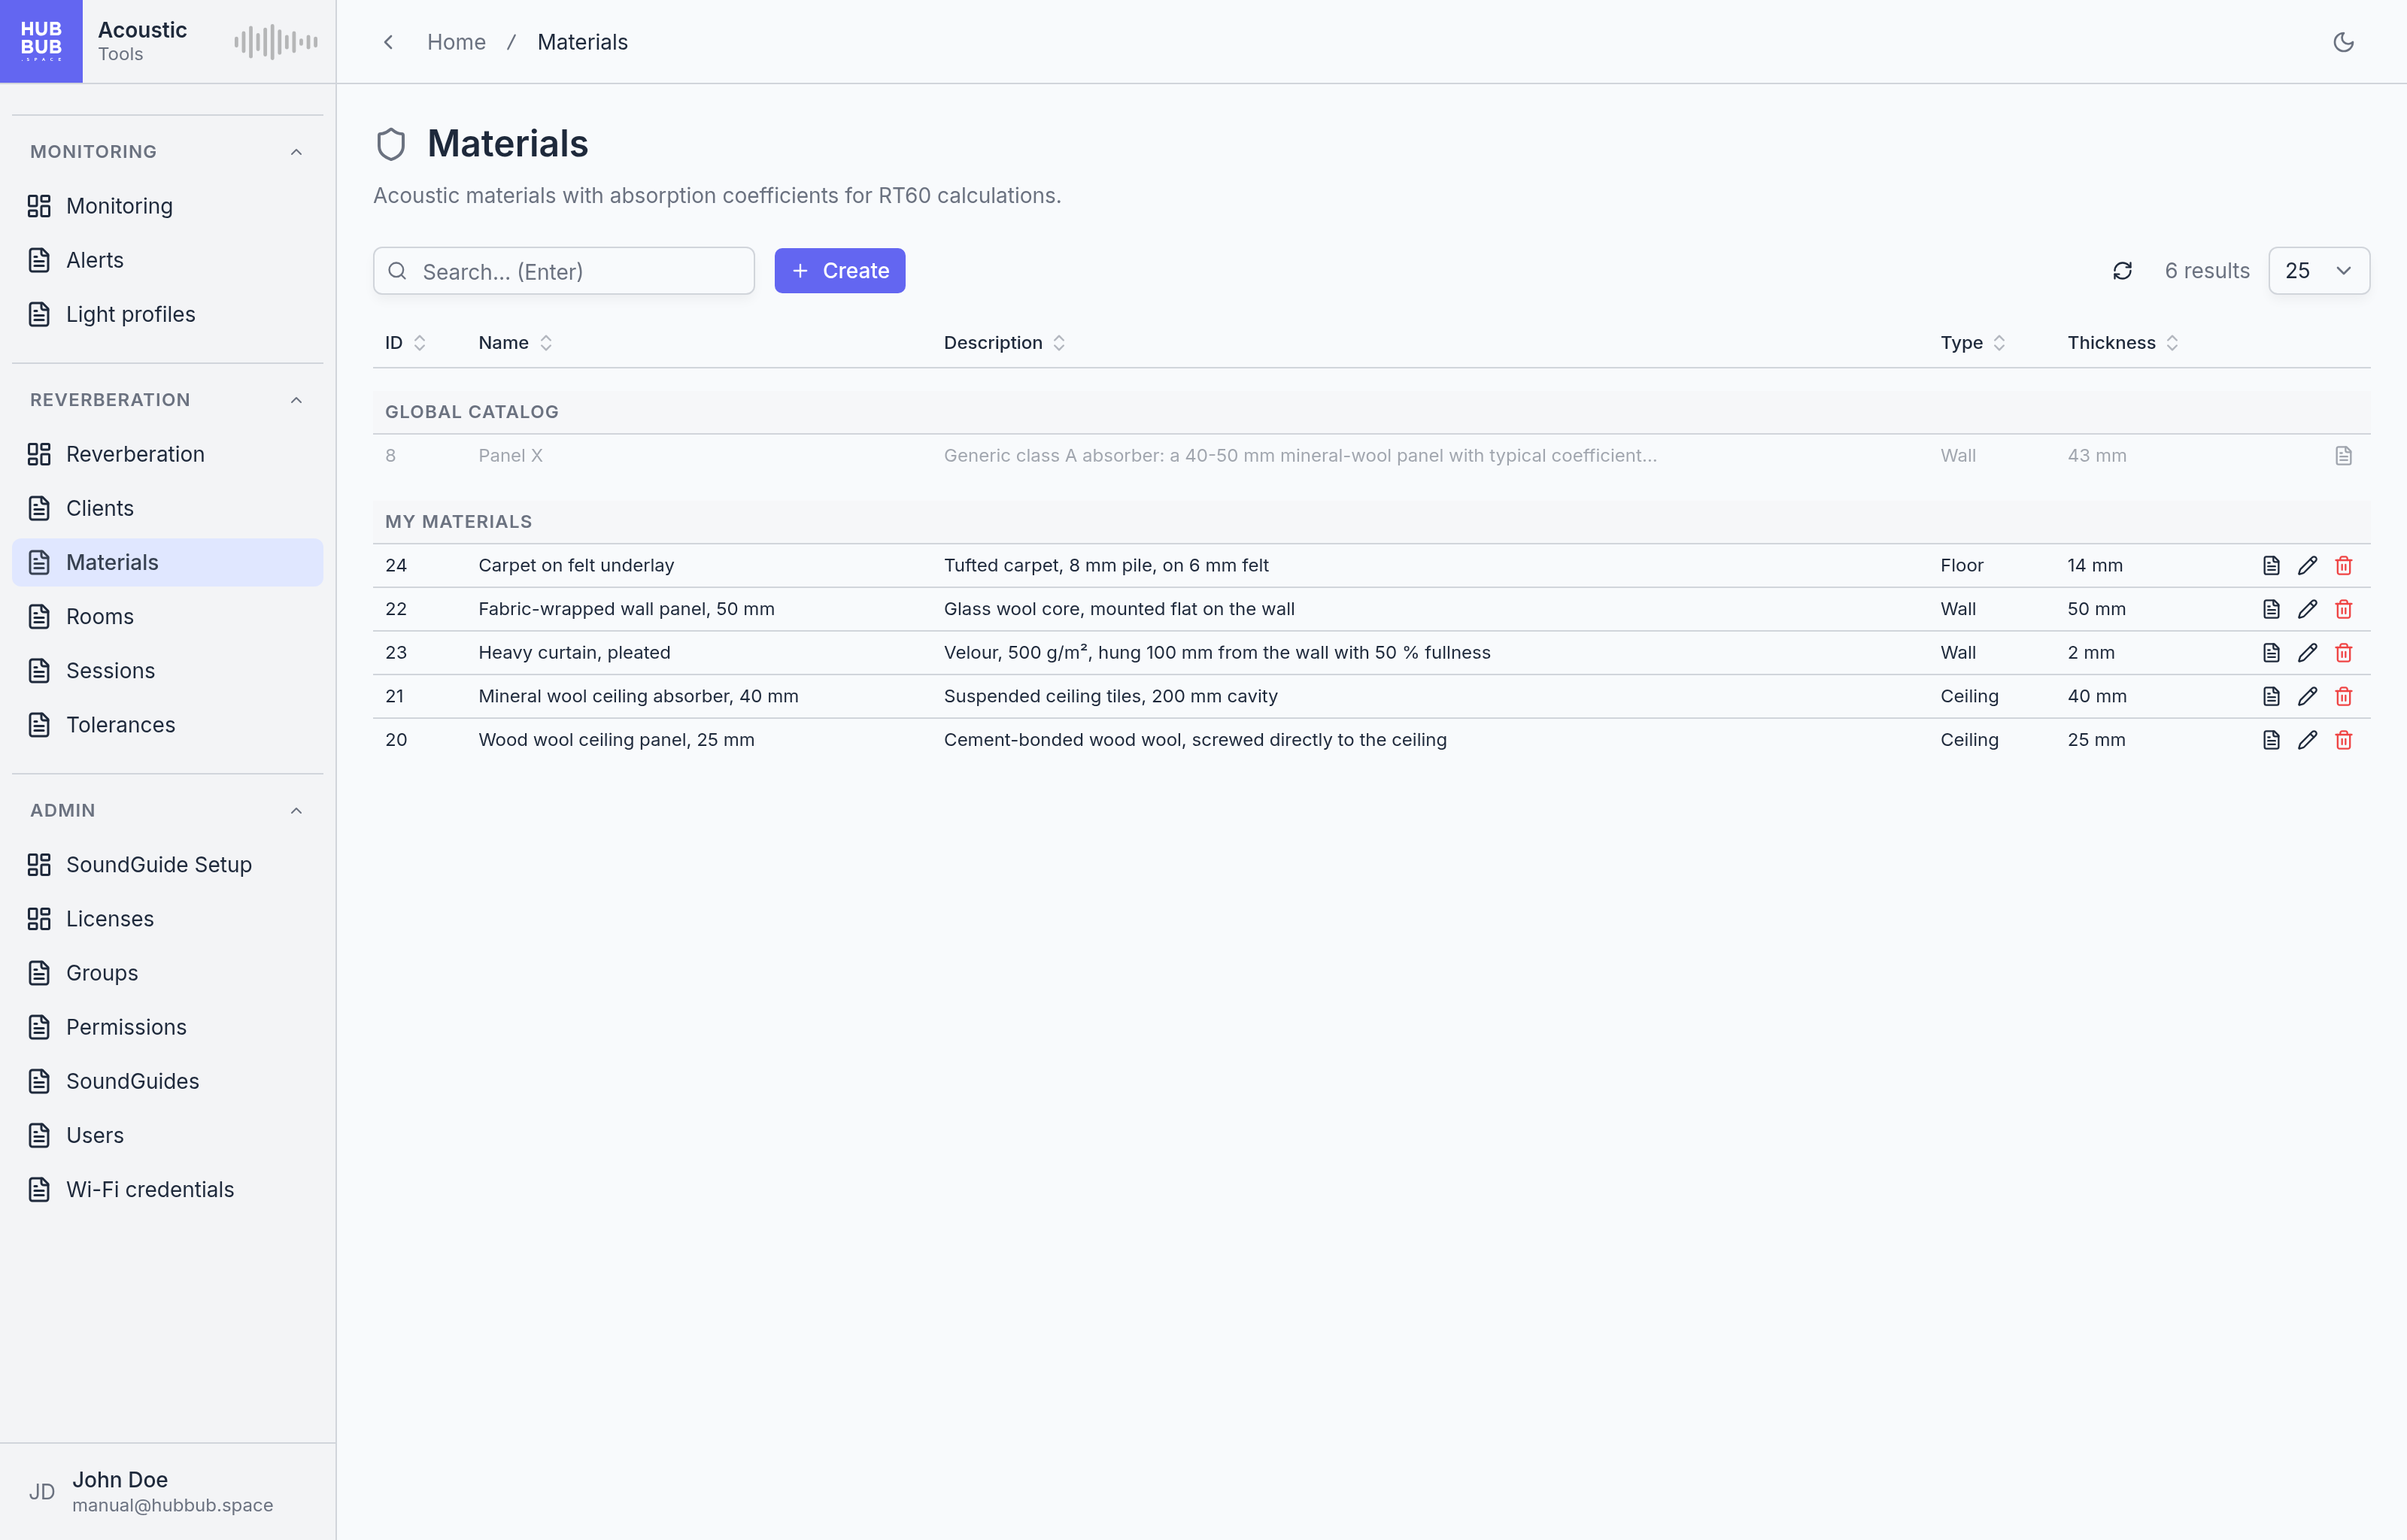
Task: Collapse the Admin sidebar section
Action: tap(296, 811)
